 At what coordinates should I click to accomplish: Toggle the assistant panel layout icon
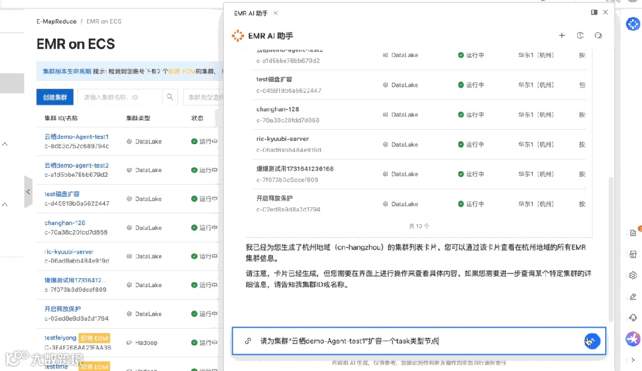(594, 13)
